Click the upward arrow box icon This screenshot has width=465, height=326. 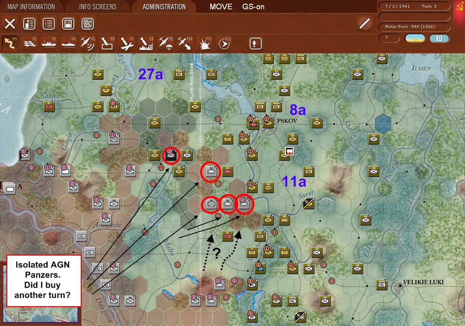pyautogui.click(x=255, y=43)
